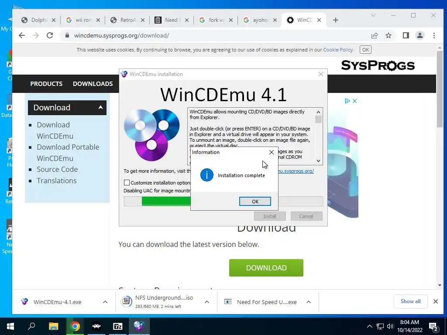
Task: Click the WinCDEmu installer title bar icon
Action: pos(124,74)
